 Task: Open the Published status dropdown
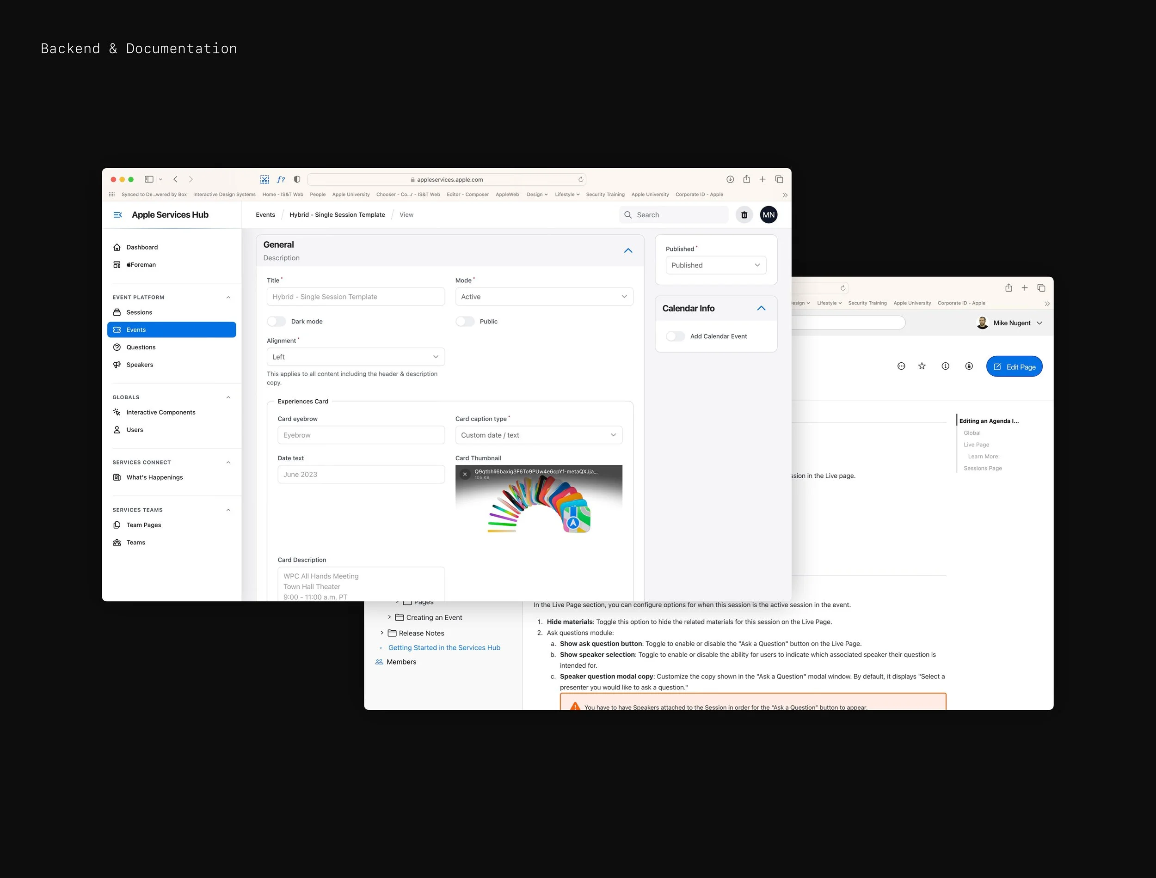pyautogui.click(x=715, y=266)
